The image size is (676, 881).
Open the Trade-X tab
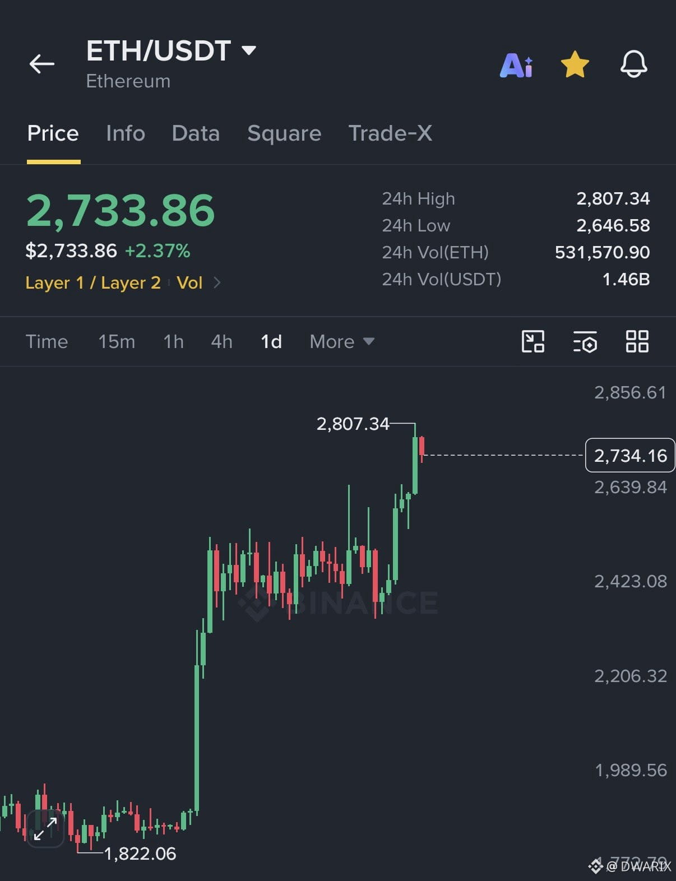click(x=390, y=133)
